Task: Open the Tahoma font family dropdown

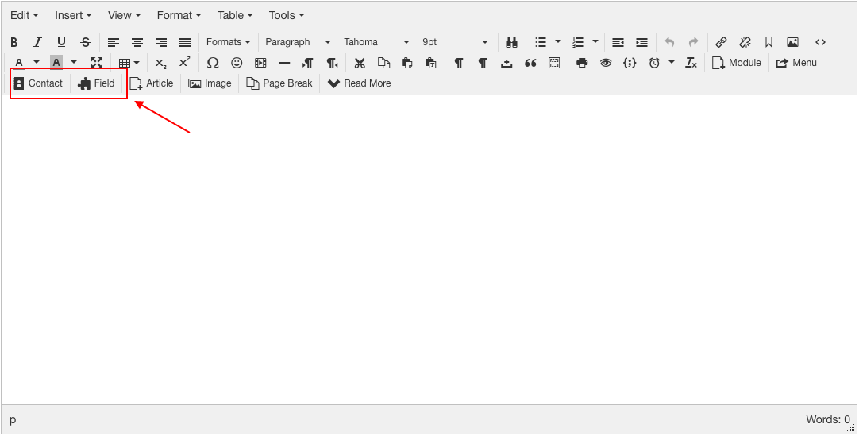Action: (x=376, y=42)
